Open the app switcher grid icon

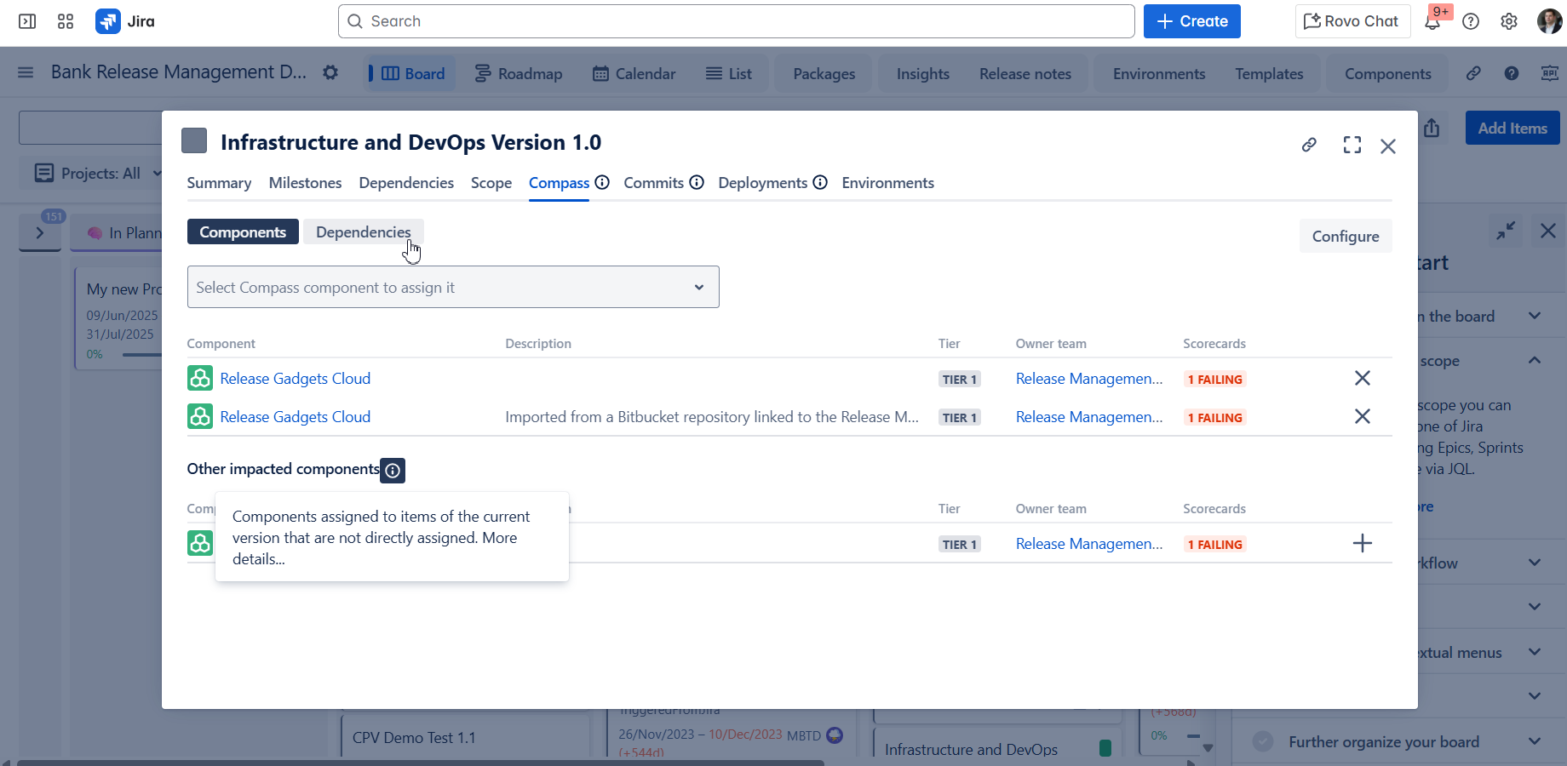66,21
